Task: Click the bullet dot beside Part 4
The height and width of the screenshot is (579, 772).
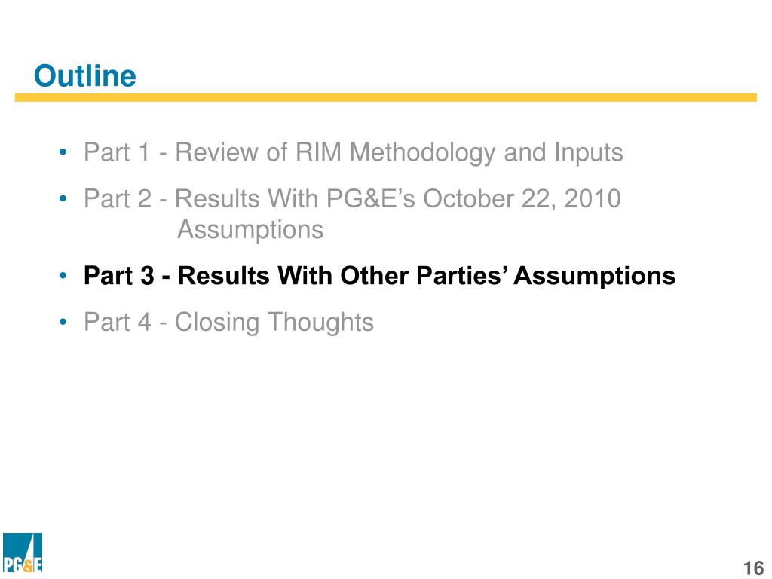Action: pyautogui.click(x=63, y=323)
